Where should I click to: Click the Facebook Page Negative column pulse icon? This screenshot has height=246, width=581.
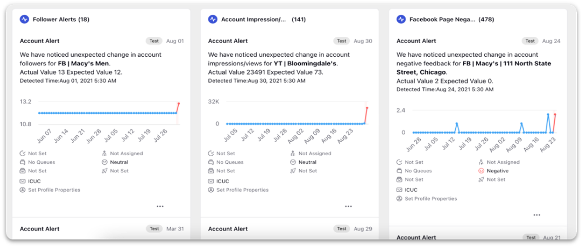tap(401, 19)
